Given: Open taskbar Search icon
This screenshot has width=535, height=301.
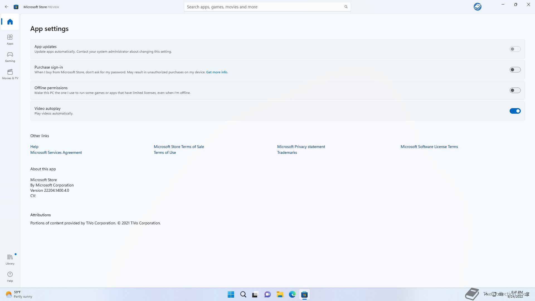Looking at the screenshot, I should 243,294.
